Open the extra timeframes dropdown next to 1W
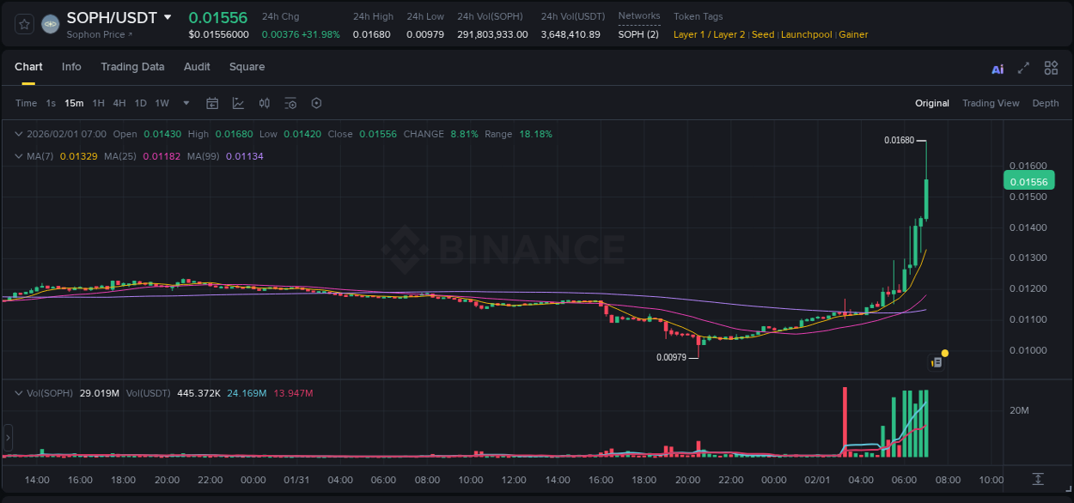Image resolution: width=1074 pixels, height=503 pixels. 185,103
